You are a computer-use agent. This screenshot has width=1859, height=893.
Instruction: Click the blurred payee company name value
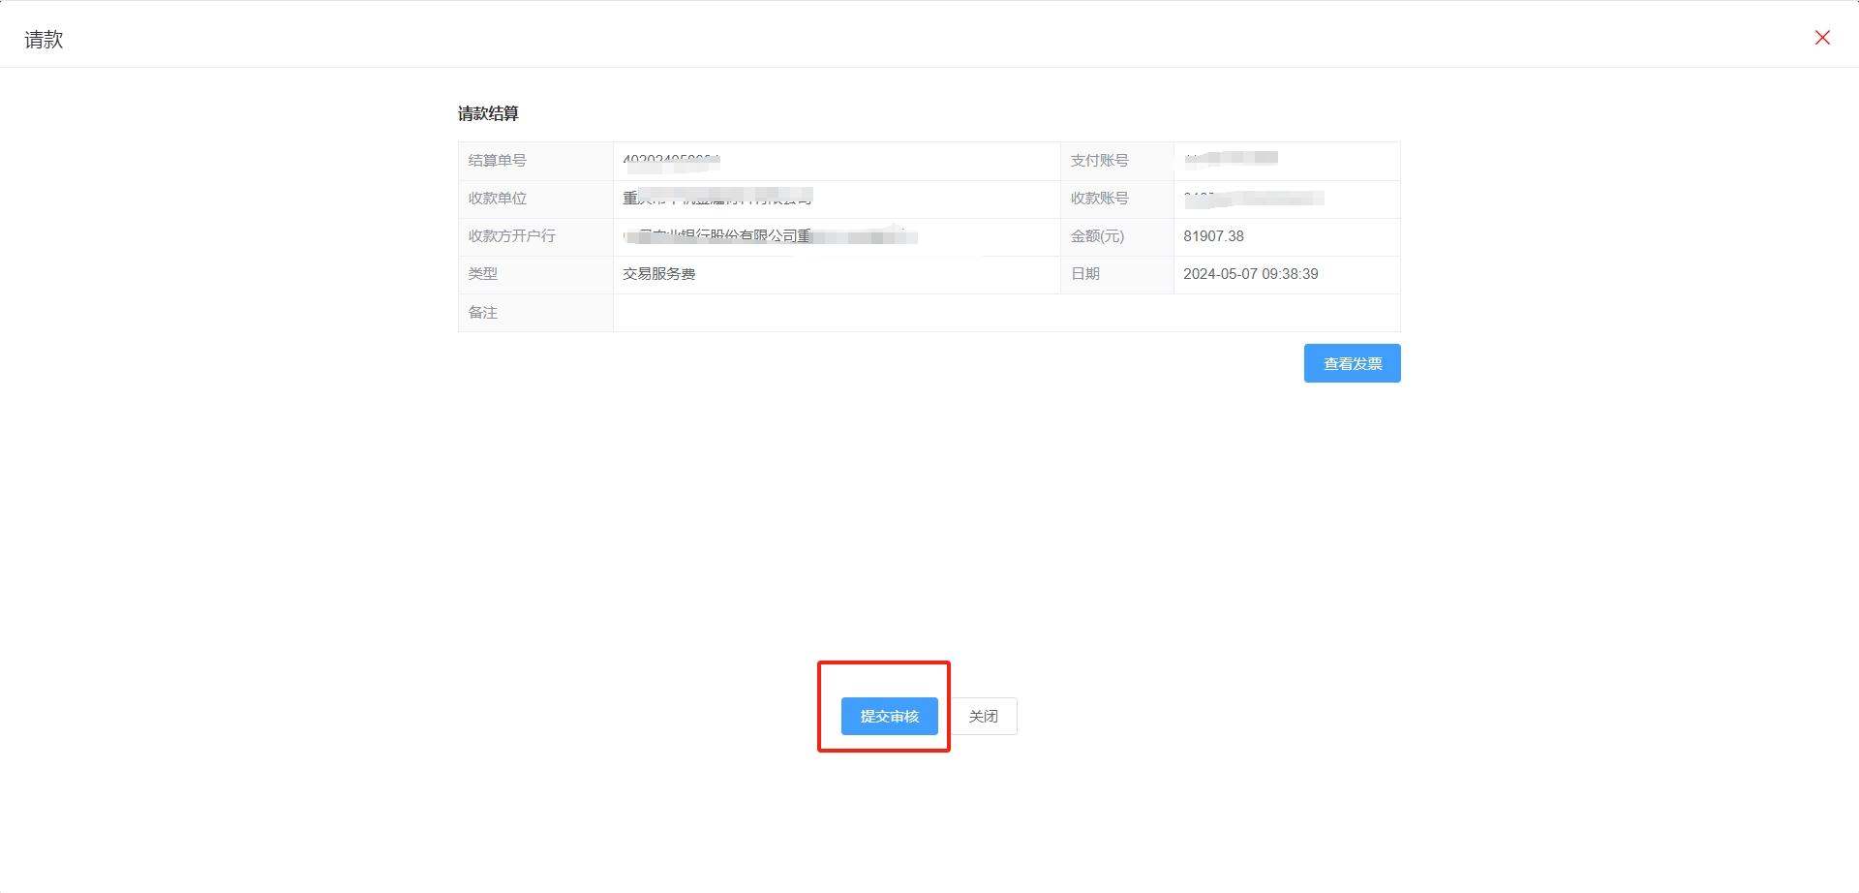[716, 199]
